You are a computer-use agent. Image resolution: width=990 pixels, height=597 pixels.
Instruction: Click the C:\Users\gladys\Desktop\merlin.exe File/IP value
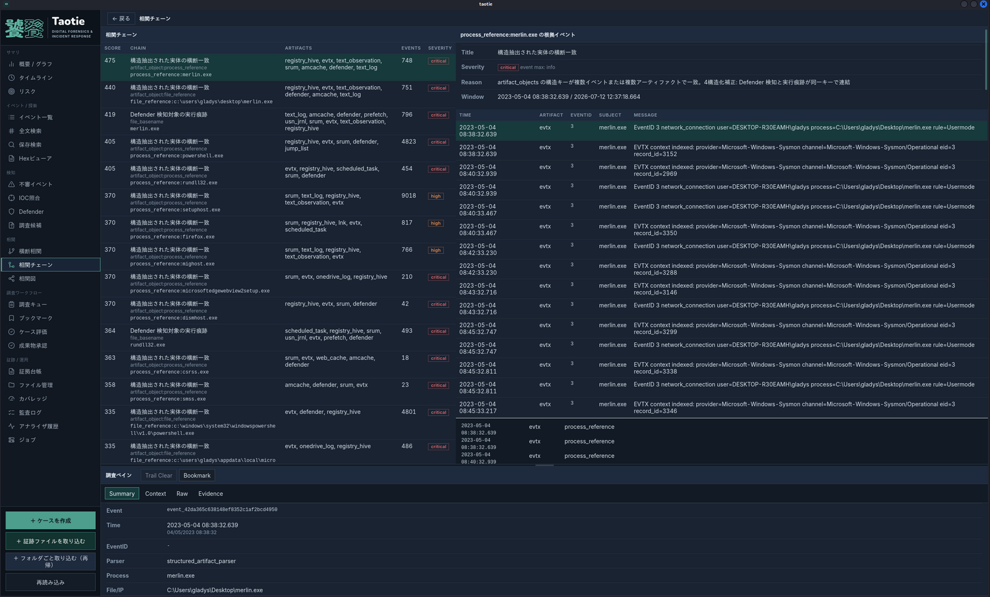pos(215,590)
